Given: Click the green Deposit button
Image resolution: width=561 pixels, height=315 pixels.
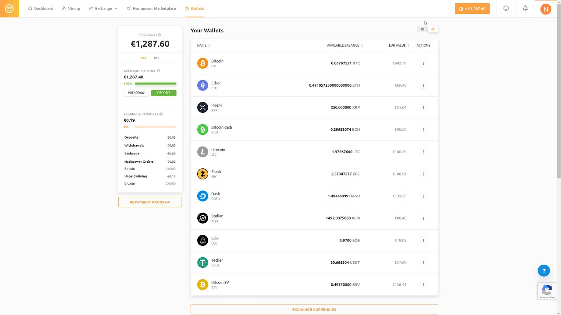Looking at the screenshot, I should point(163,93).
